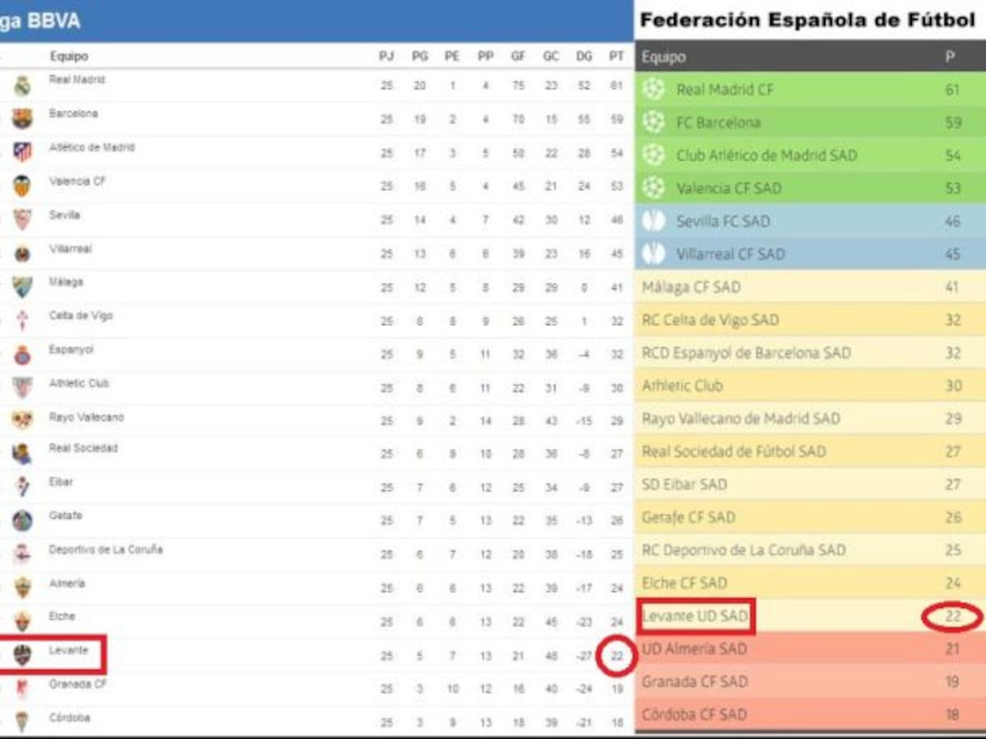Select the Atlético de Madrid crest
Viewport: 986px width, 739px height.
pos(22,152)
